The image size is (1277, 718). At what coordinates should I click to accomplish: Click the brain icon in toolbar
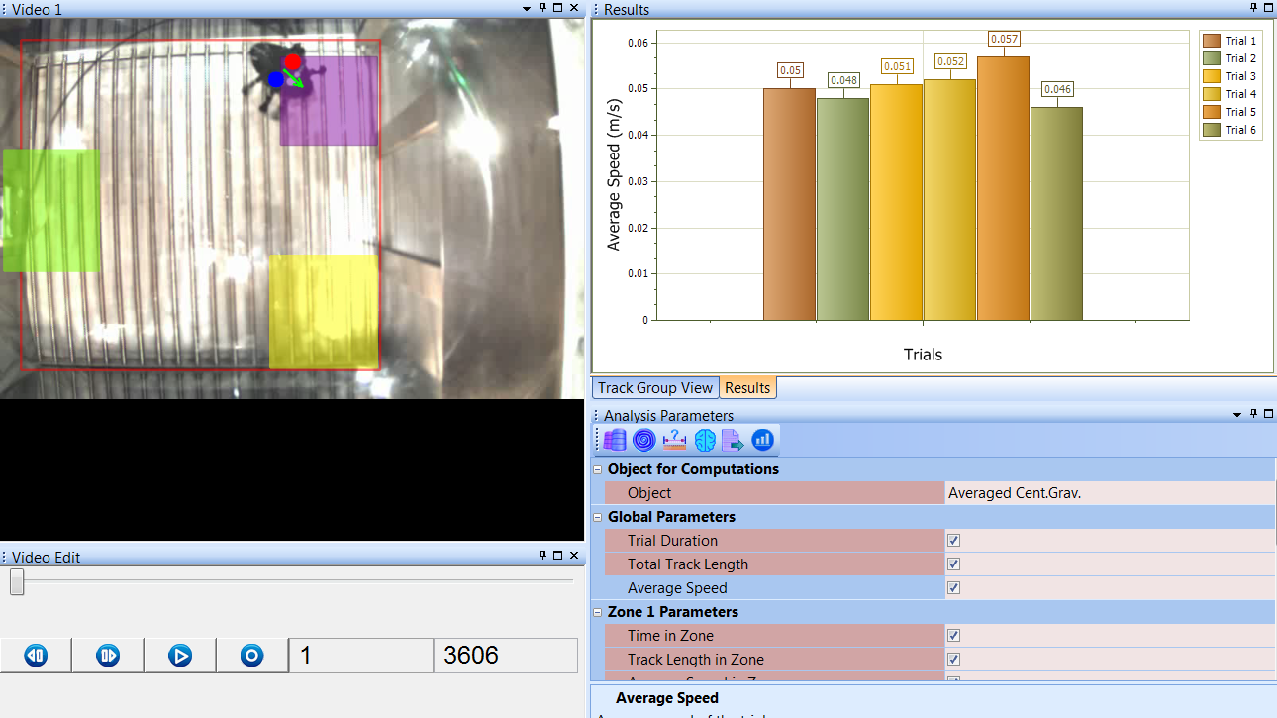pyautogui.click(x=704, y=440)
